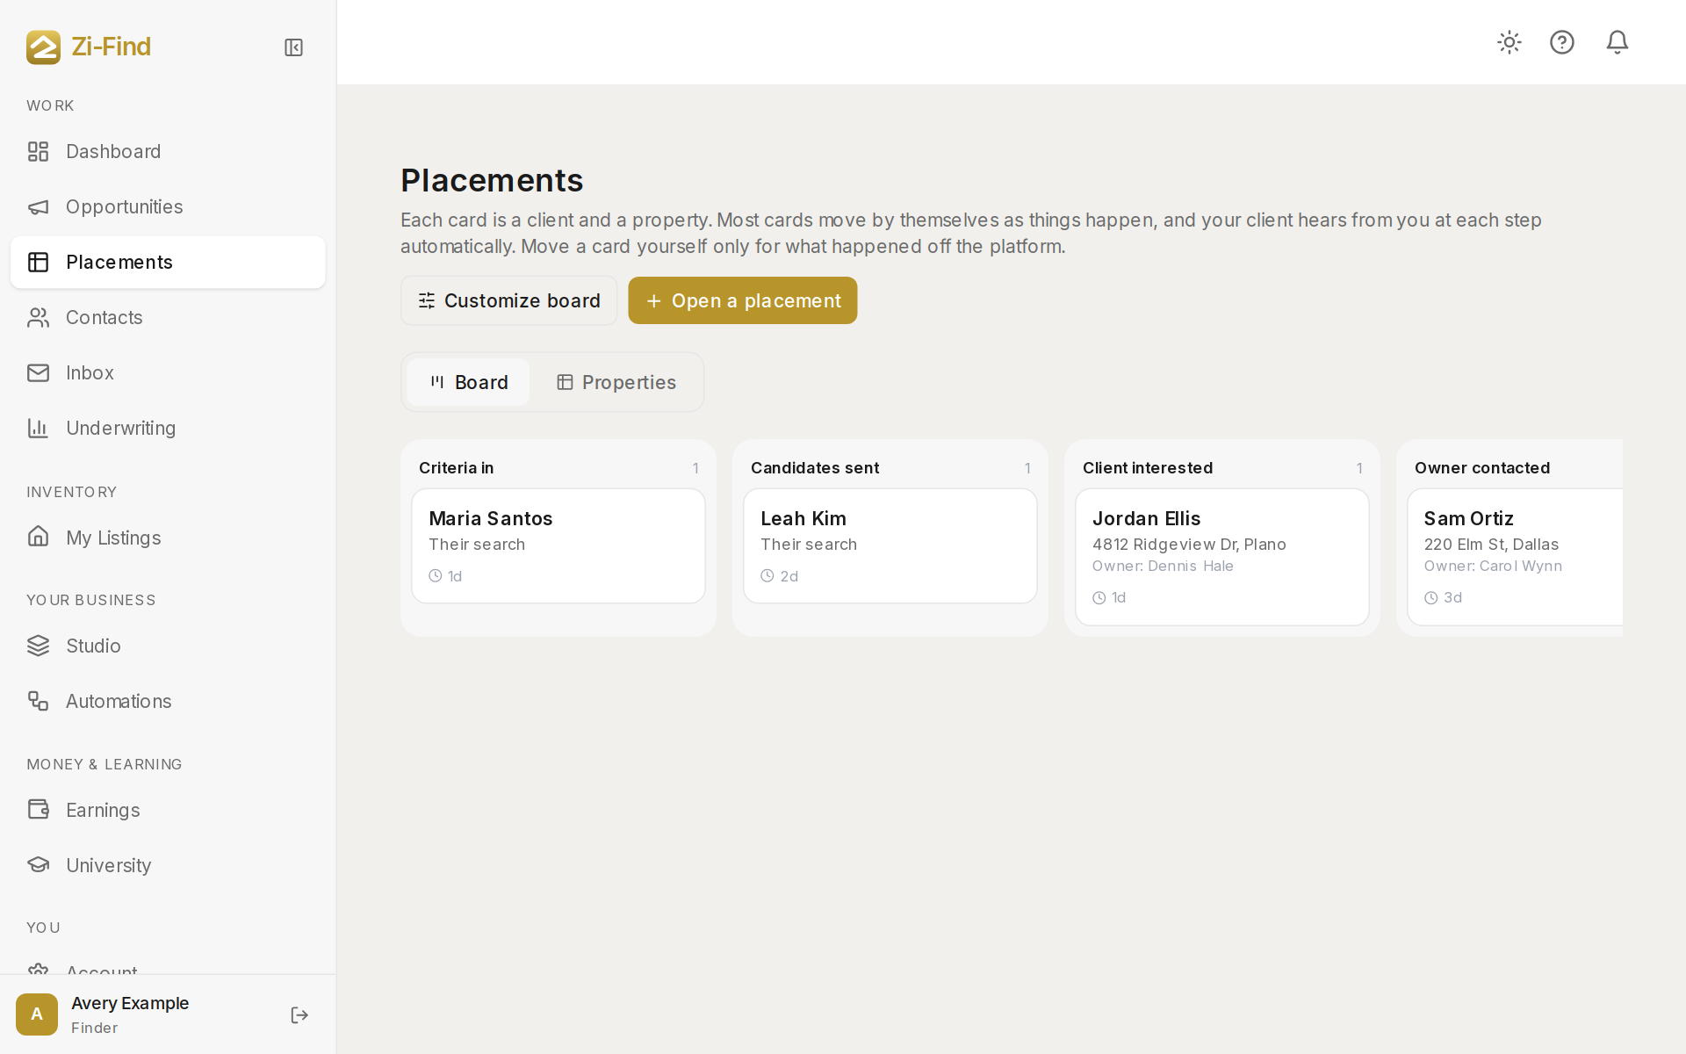Click the Automations workflow icon
Screen dimensions: 1686x1054
coord(38,701)
